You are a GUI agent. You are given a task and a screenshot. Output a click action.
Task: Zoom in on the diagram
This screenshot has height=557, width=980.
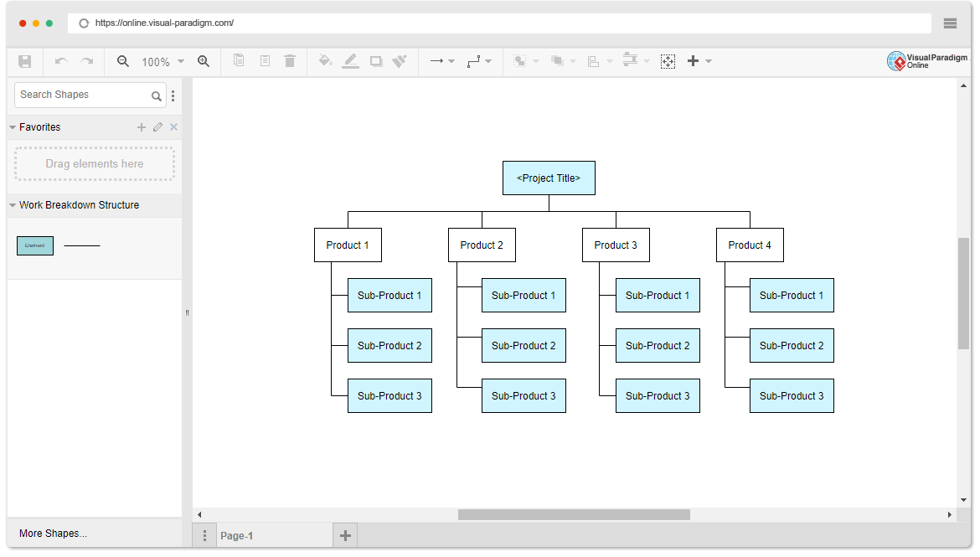pos(204,60)
